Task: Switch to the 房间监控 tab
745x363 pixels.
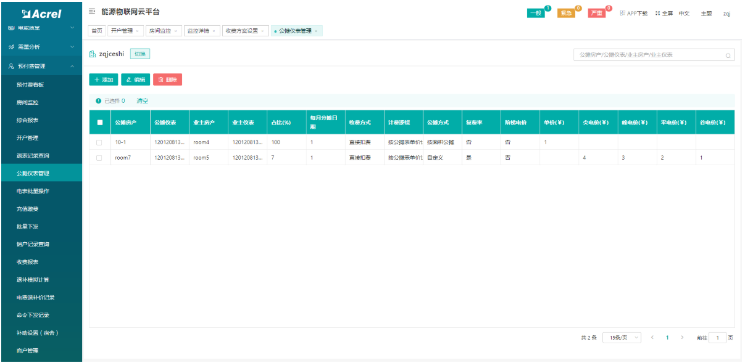Action: [x=160, y=31]
